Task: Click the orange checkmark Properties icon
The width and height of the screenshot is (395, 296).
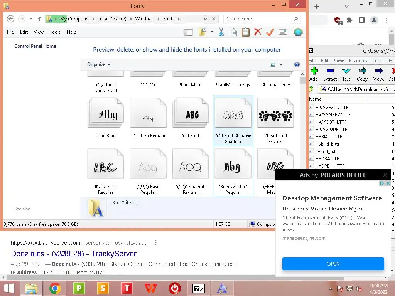Action: (270, 32)
